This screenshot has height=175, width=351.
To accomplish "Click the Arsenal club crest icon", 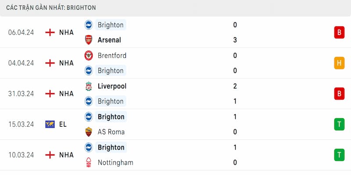I will (x=89, y=40).
